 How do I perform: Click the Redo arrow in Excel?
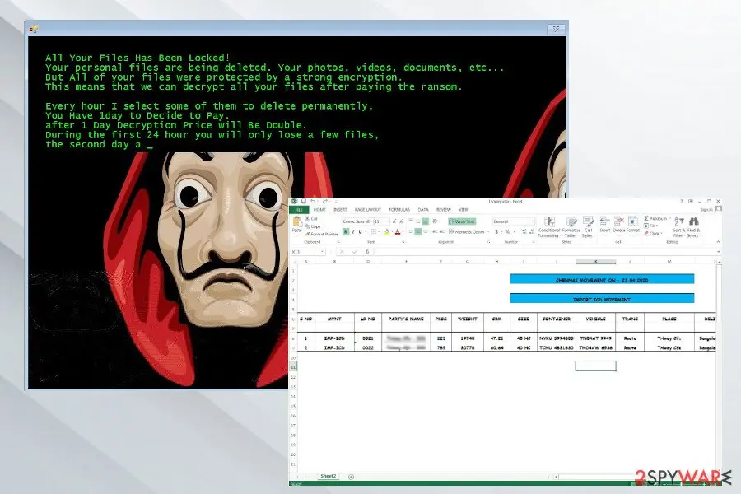pyautogui.click(x=324, y=202)
